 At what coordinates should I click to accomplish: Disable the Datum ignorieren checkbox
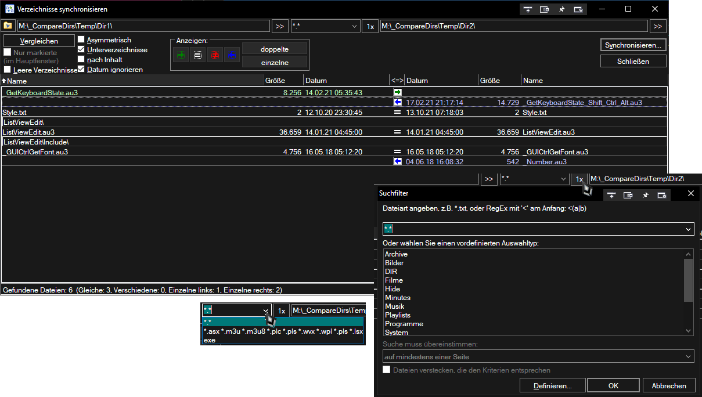[82, 70]
